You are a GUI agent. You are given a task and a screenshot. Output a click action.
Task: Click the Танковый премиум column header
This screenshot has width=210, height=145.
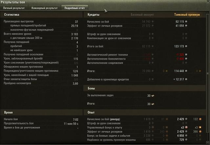pos(187,15)
